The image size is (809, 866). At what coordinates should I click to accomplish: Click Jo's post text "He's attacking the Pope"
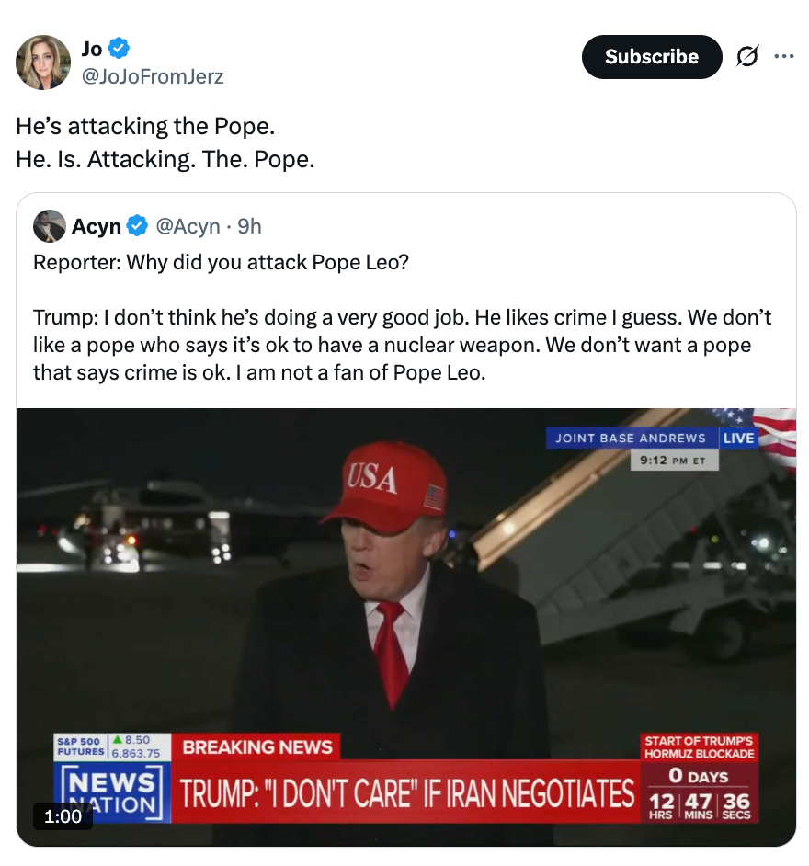146,126
